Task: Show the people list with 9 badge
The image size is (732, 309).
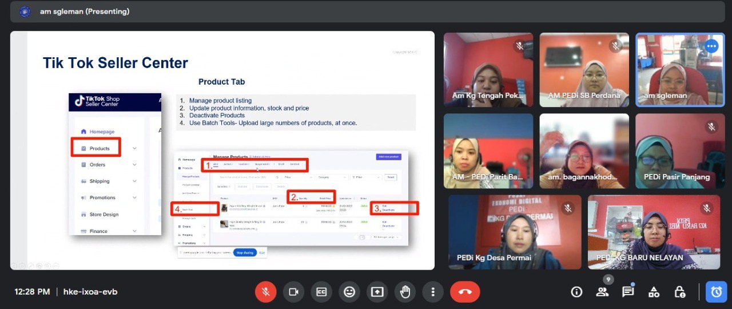Action: coord(602,292)
